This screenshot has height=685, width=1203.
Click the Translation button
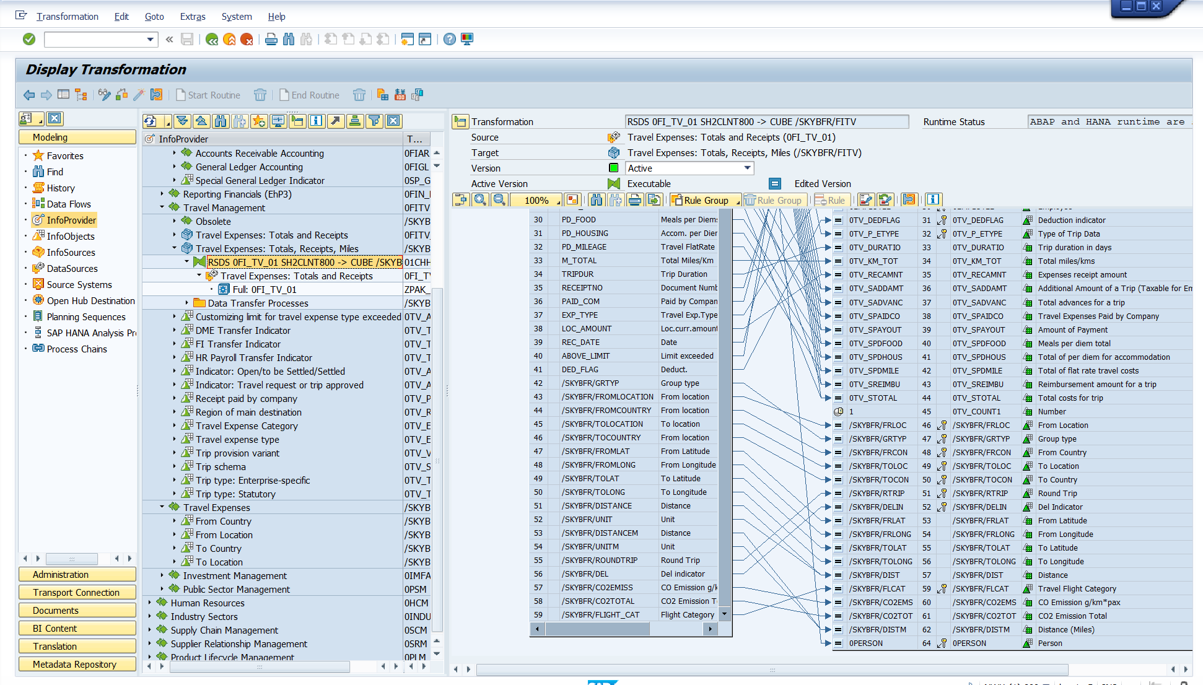pyautogui.click(x=77, y=647)
